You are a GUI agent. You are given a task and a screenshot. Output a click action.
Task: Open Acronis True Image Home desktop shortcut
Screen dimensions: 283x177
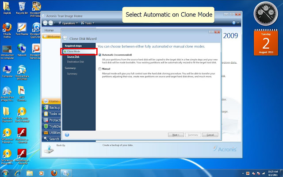point(7,94)
